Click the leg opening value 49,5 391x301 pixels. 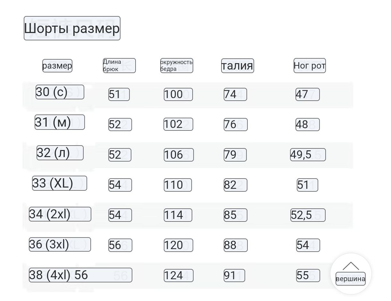coord(308,155)
